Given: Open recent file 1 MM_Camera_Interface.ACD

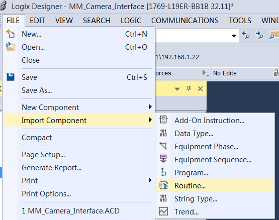Looking at the screenshot, I should [78, 211].
